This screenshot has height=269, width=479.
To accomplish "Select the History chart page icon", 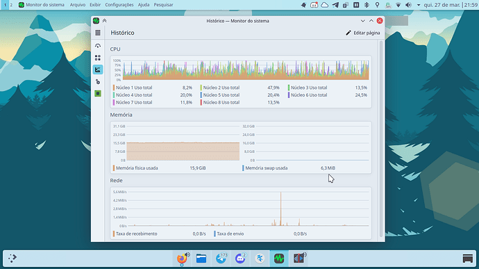I will (98, 70).
